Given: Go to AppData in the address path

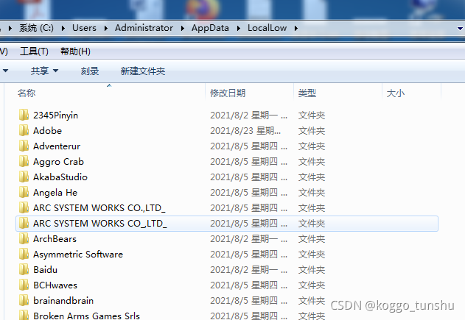Looking at the screenshot, I should point(210,28).
